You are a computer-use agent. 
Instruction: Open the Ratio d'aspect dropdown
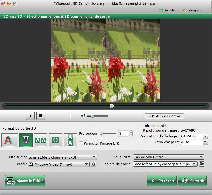[x=205, y=142]
